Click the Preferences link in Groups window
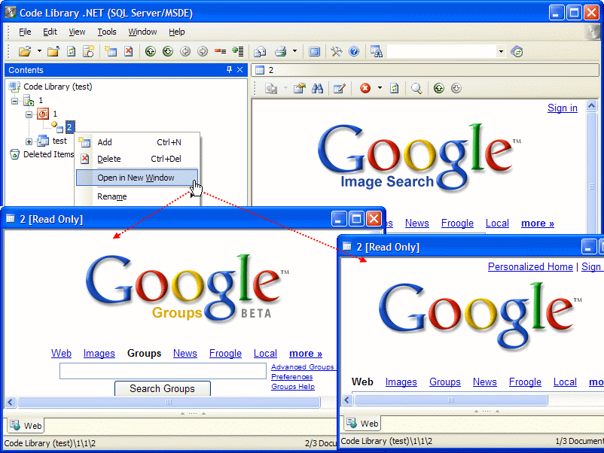Screen dimensions: 604x453 [291, 377]
